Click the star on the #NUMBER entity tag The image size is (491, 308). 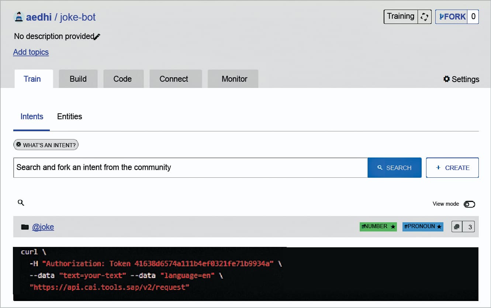(x=393, y=227)
